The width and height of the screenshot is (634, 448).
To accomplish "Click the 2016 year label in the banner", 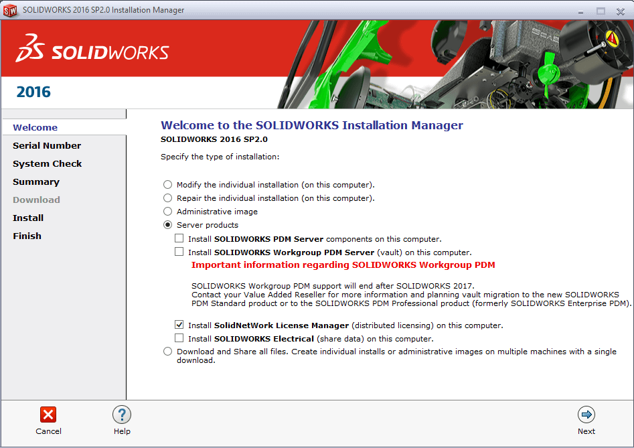I will 33,92.
